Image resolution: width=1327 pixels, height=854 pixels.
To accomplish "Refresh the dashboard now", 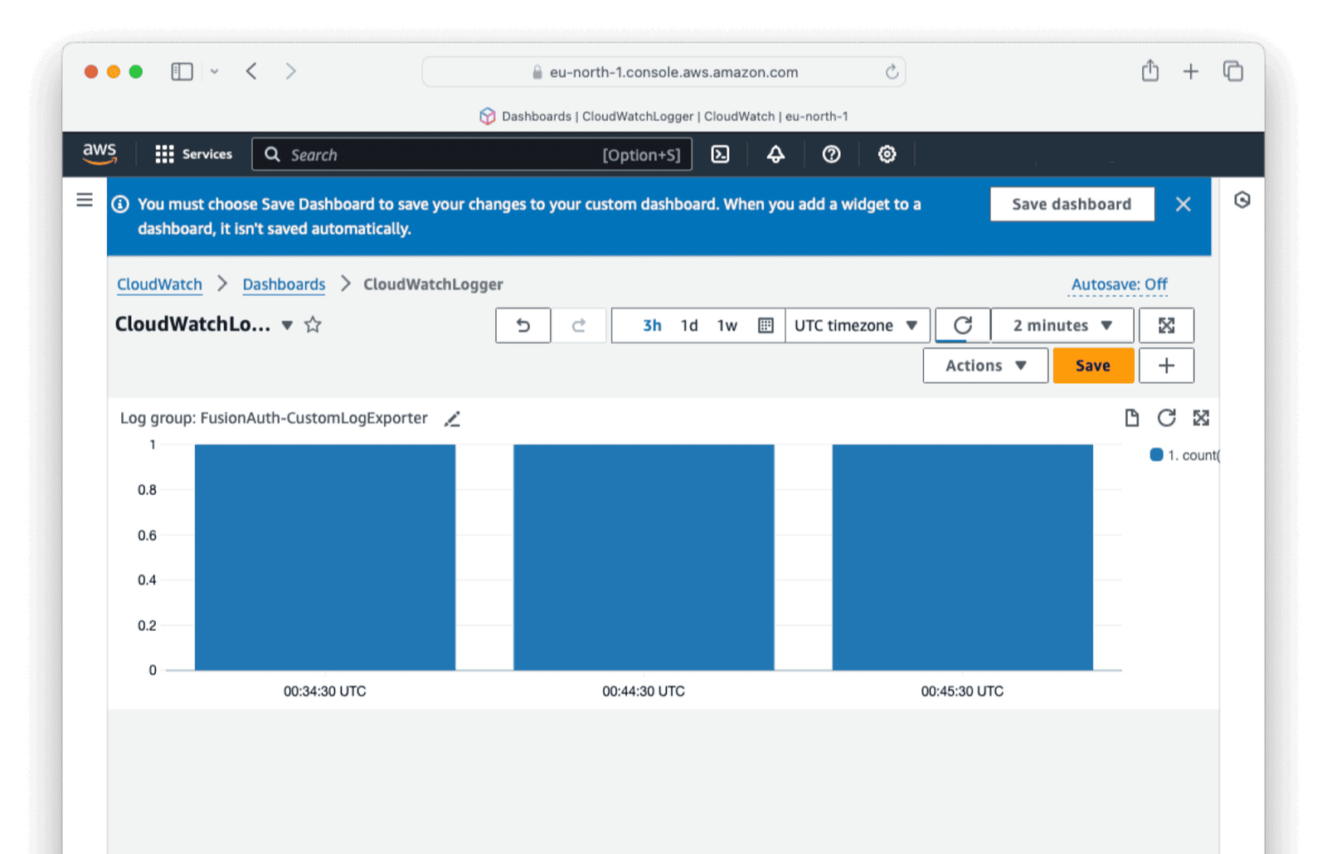I will (x=962, y=325).
